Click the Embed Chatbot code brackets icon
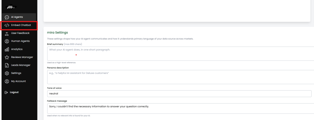The width and height of the screenshot is (314, 120). coord(7,25)
